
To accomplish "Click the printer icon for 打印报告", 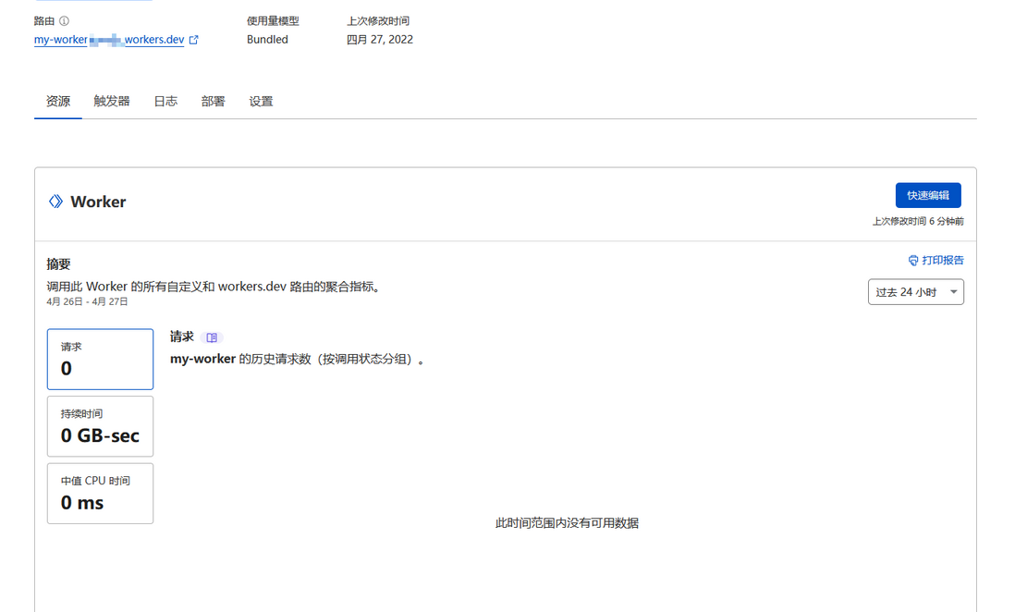I will tap(913, 261).
